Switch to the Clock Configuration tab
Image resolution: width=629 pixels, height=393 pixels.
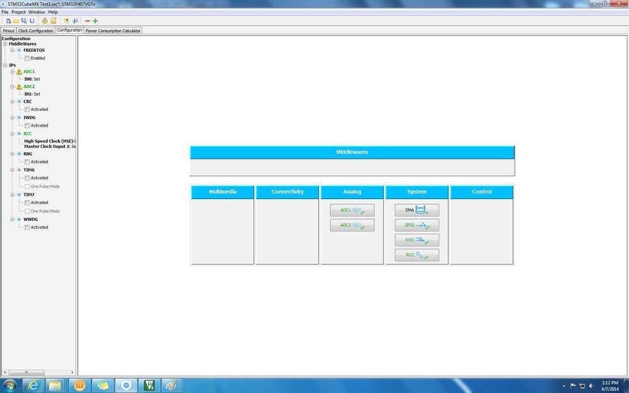(x=36, y=30)
